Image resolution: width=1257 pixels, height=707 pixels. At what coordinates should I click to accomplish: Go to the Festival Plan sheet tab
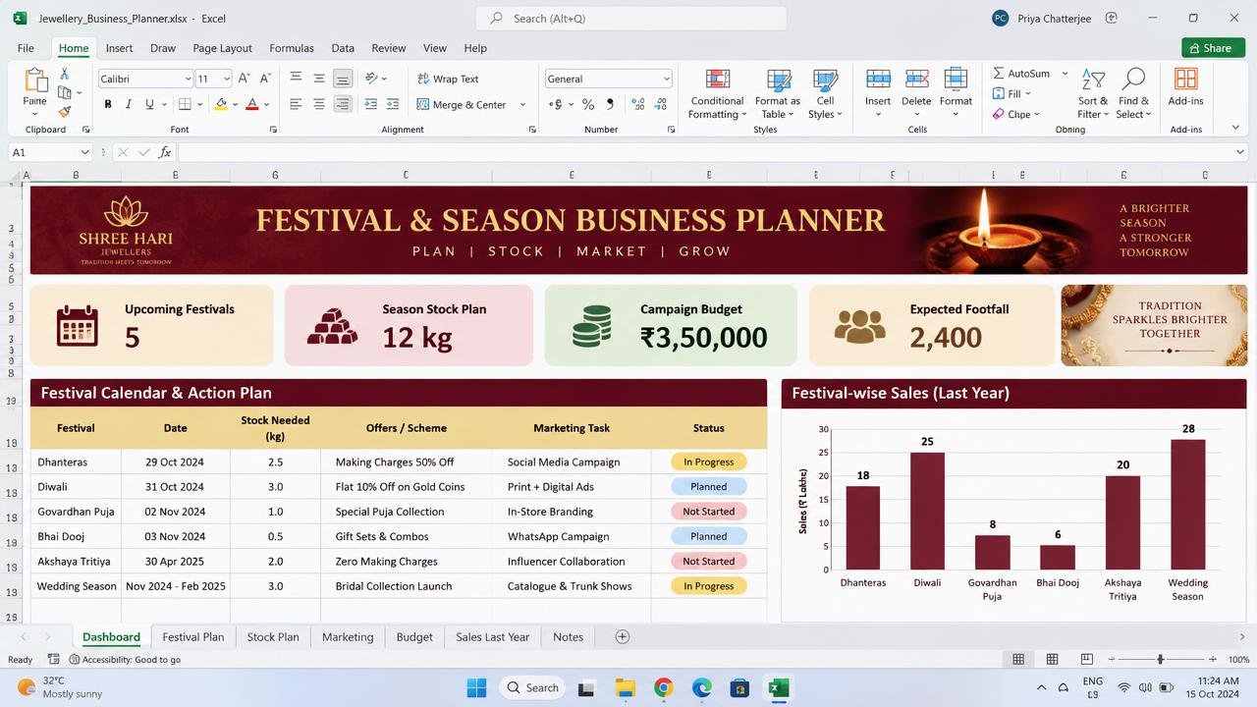click(193, 636)
